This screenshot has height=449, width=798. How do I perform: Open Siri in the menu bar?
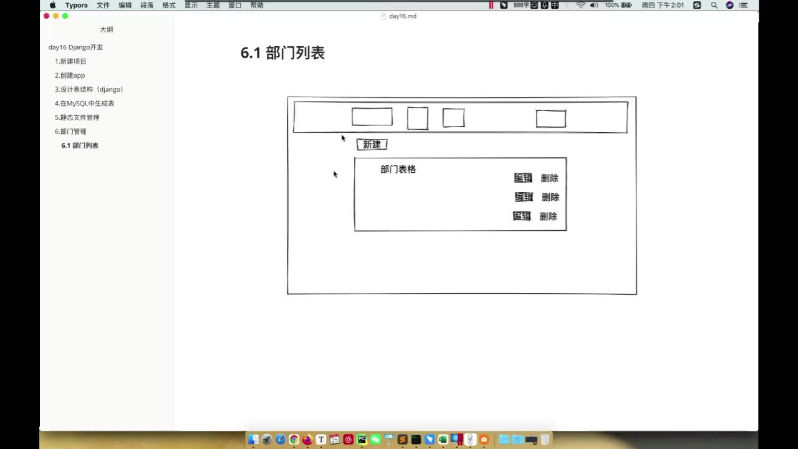tap(729, 5)
